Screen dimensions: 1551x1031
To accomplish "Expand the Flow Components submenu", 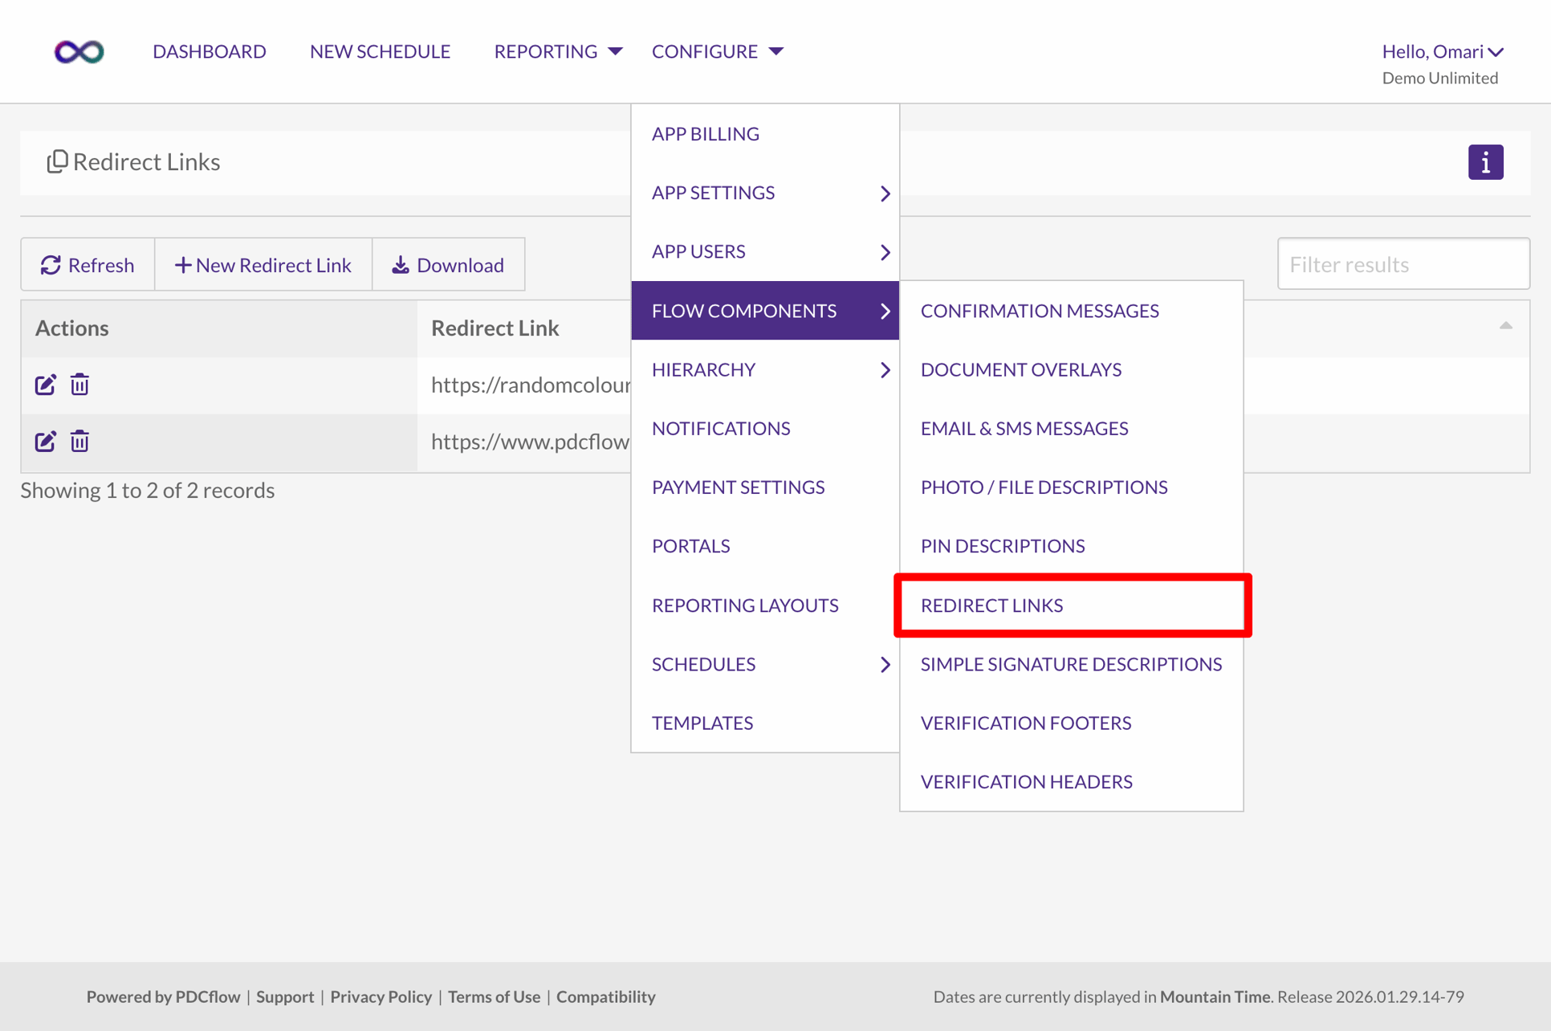I will (765, 311).
